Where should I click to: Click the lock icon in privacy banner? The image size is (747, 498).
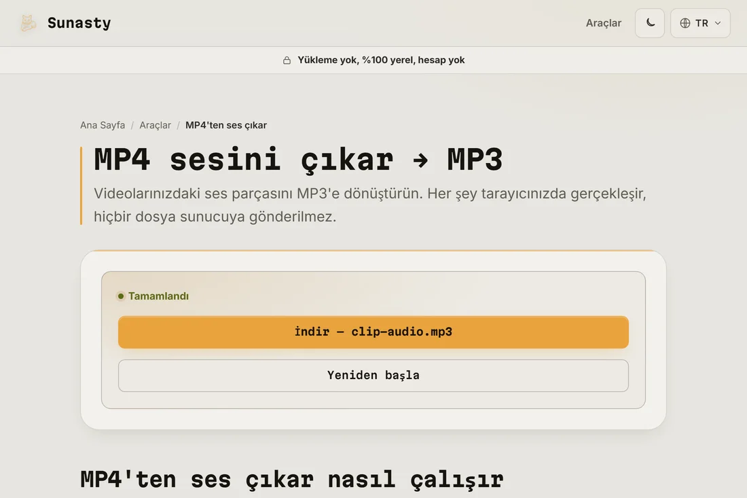[x=287, y=60]
